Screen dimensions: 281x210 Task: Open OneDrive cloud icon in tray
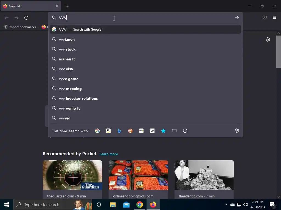232,205
